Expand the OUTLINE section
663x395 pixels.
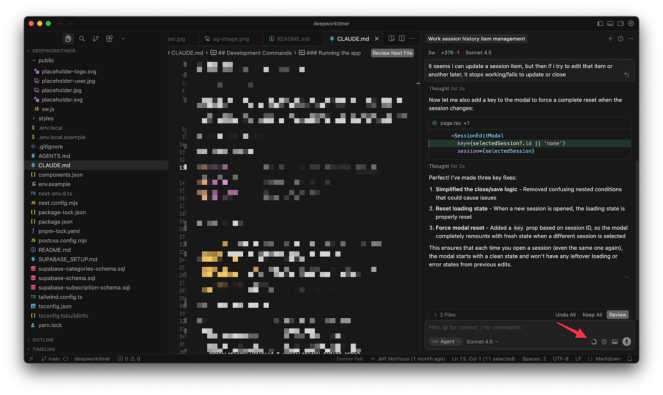(x=43, y=340)
